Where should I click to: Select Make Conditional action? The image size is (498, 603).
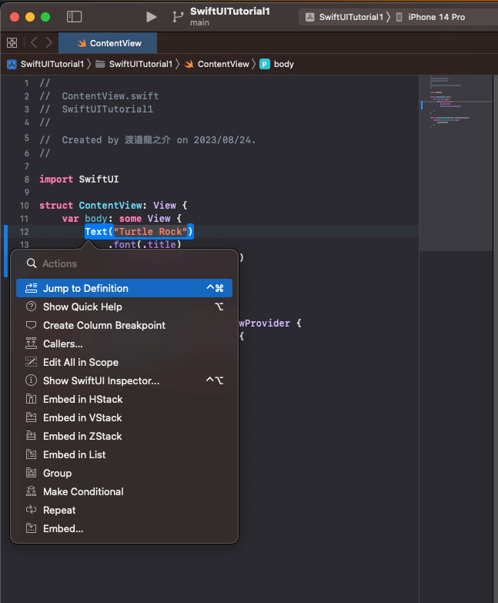click(125, 491)
